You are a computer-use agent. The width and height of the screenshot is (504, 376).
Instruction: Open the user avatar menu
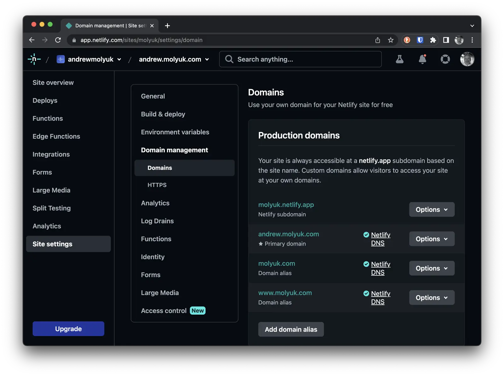pos(467,59)
